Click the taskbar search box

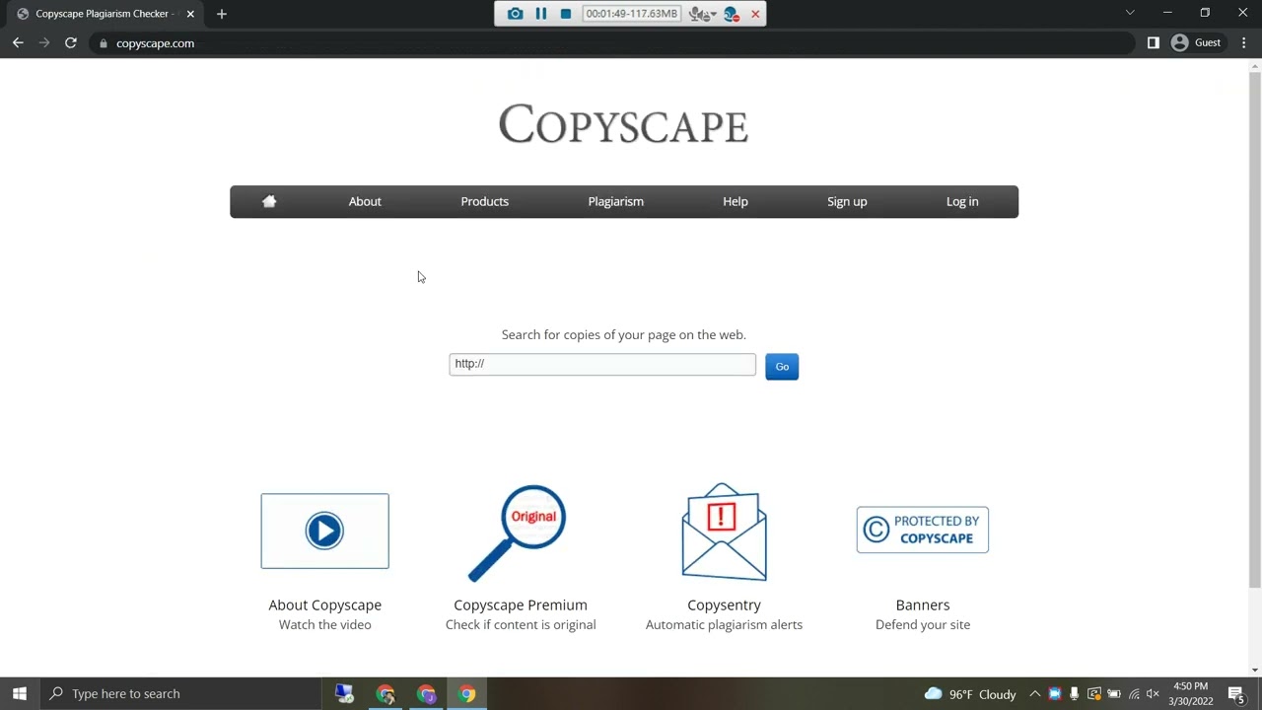[x=180, y=693]
